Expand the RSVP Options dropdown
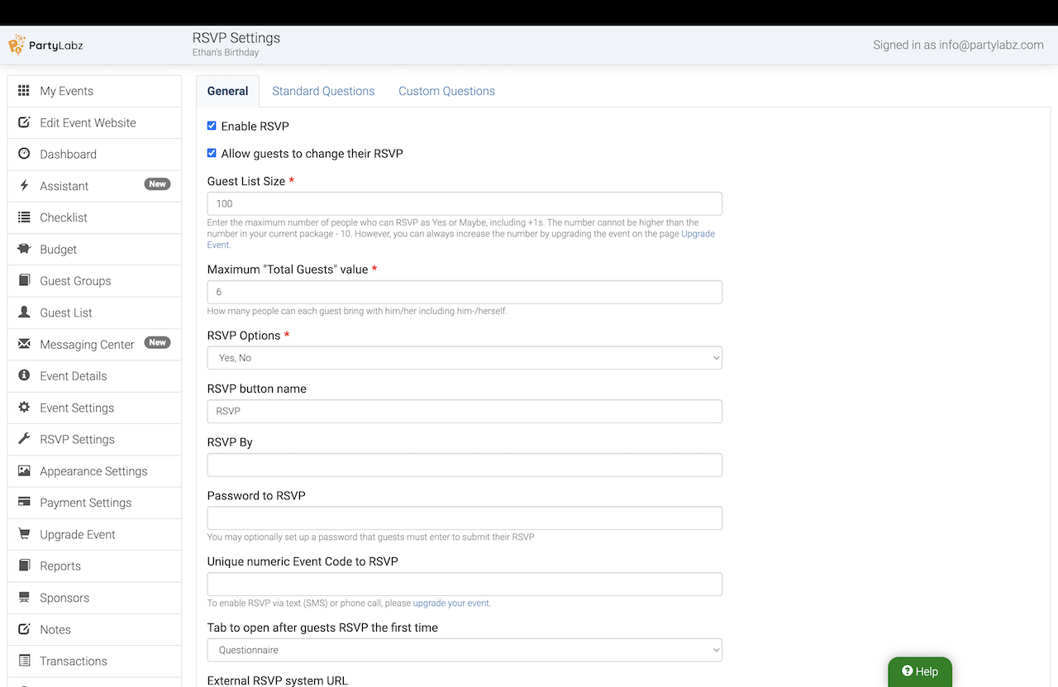 (464, 358)
